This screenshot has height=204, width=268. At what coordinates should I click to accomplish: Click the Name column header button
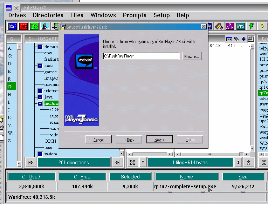coord(187,177)
